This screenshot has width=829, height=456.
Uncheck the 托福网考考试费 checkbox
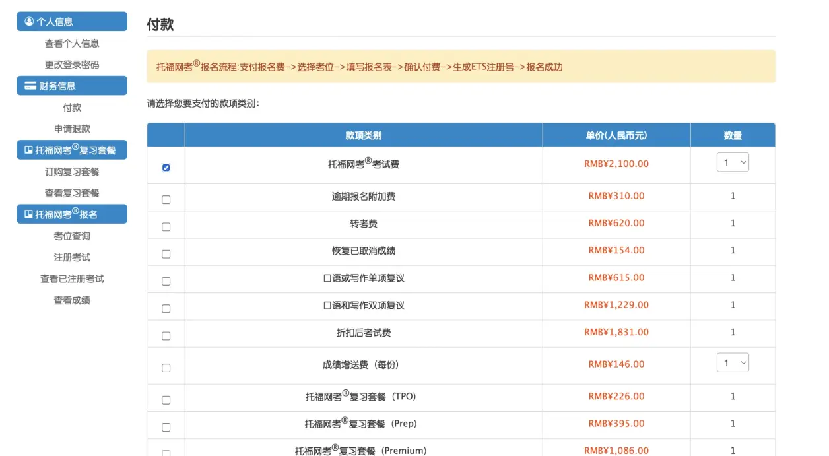pos(166,168)
